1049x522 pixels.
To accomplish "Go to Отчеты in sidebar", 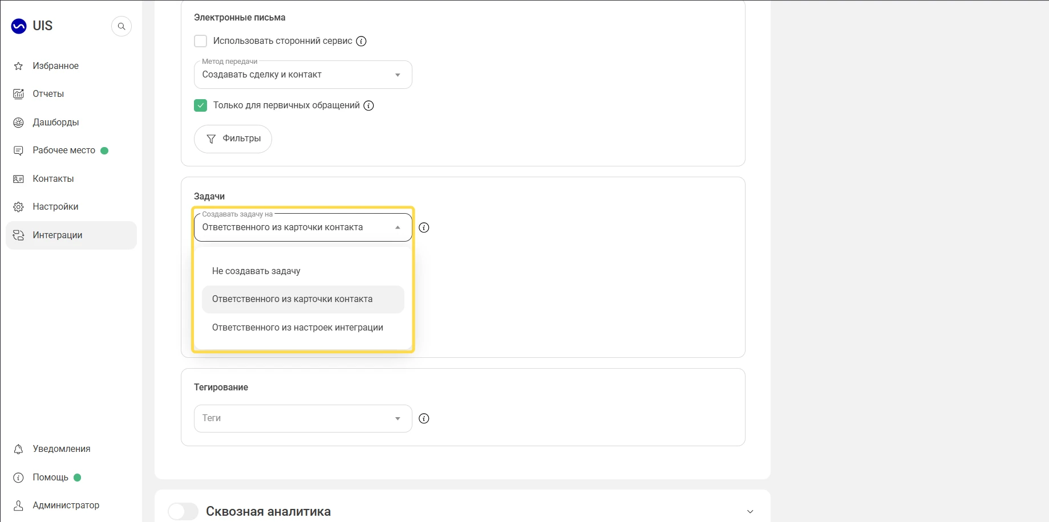I will click(x=48, y=94).
